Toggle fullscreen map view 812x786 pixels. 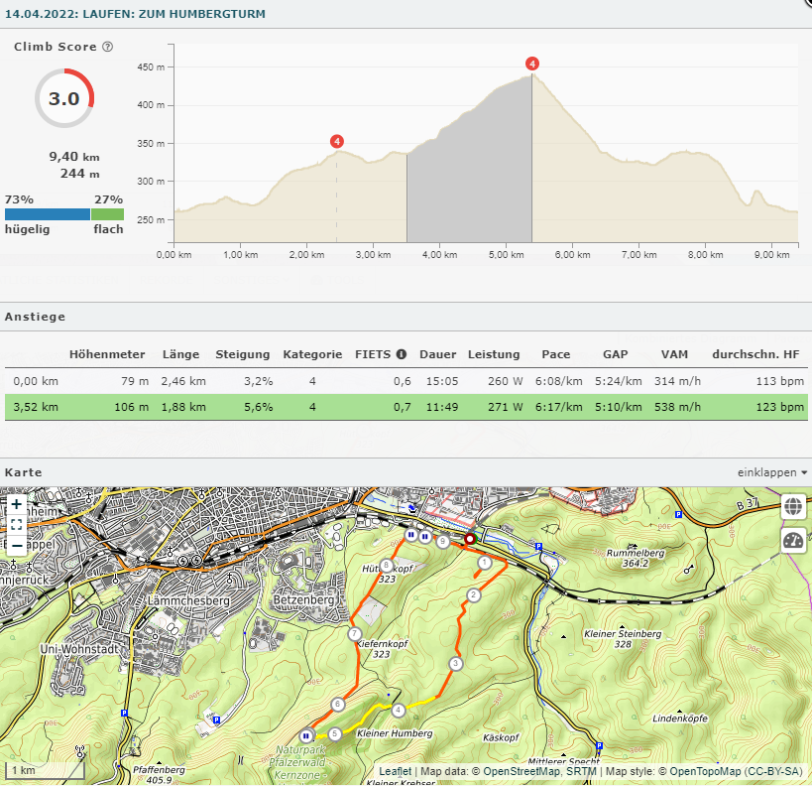pyautogui.click(x=17, y=524)
